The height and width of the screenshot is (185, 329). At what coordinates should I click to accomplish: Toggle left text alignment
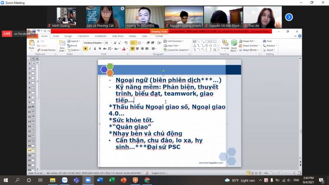(x=133, y=49)
